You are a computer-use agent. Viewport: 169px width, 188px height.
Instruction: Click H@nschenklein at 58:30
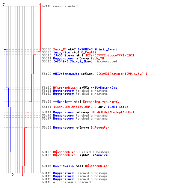[65, 88]
